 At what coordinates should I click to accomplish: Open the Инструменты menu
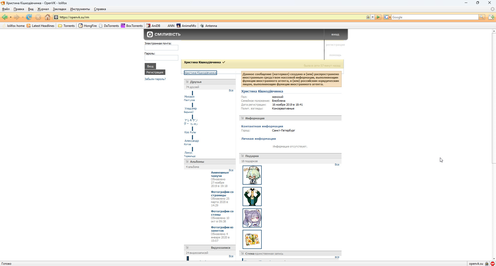click(x=80, y=9)
